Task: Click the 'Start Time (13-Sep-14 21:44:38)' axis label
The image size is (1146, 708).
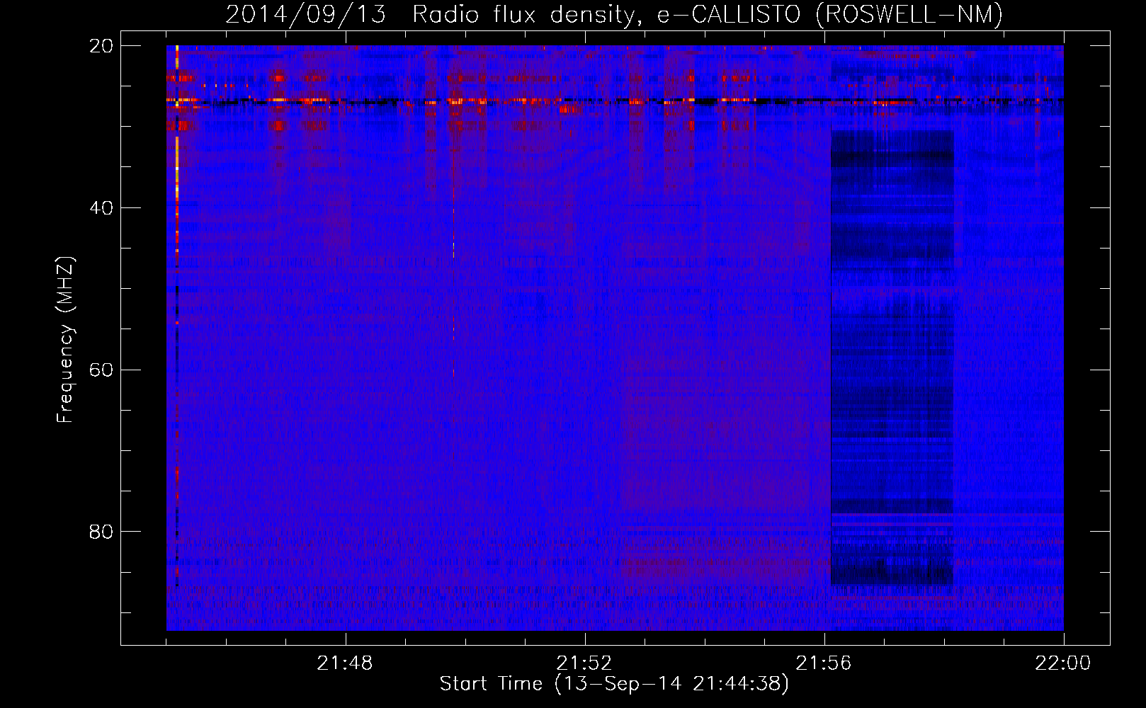Action: coord(614,684)
